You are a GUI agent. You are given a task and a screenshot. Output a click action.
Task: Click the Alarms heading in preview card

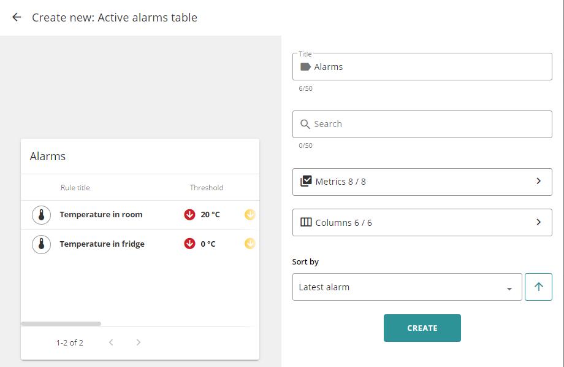[48, 156]
